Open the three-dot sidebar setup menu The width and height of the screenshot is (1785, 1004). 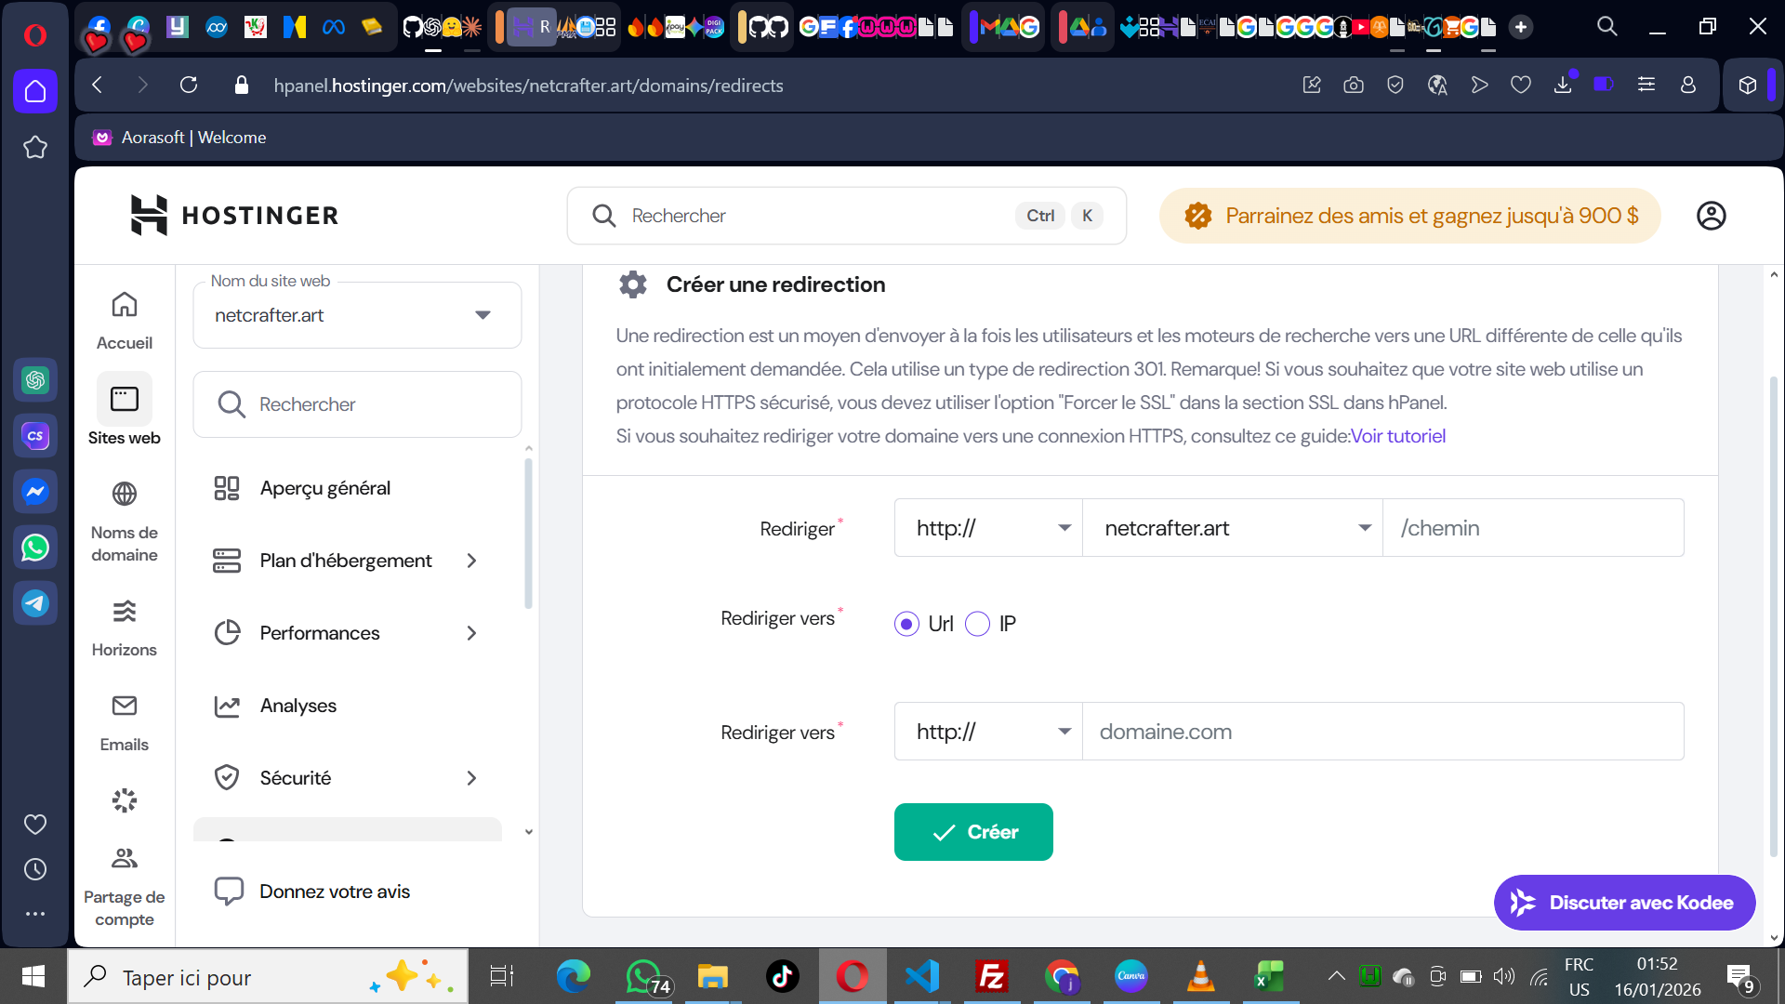(35, 914)
